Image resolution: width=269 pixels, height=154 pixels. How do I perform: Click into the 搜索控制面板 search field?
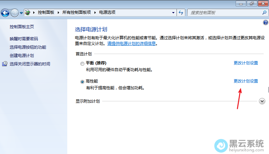[x=224, y=12]
